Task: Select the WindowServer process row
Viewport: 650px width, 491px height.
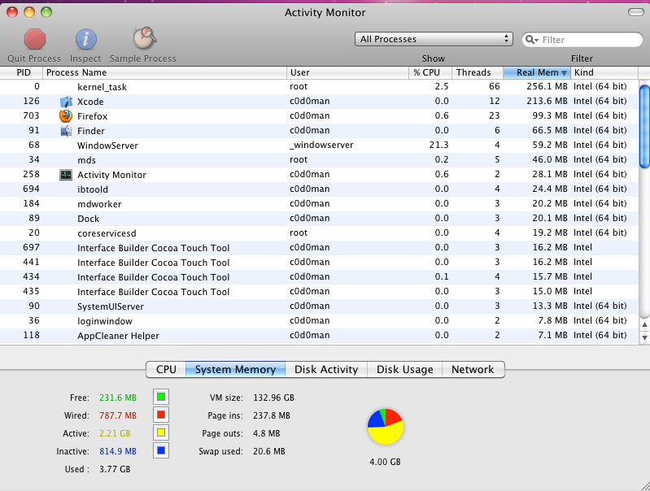Action: (319, 146)
